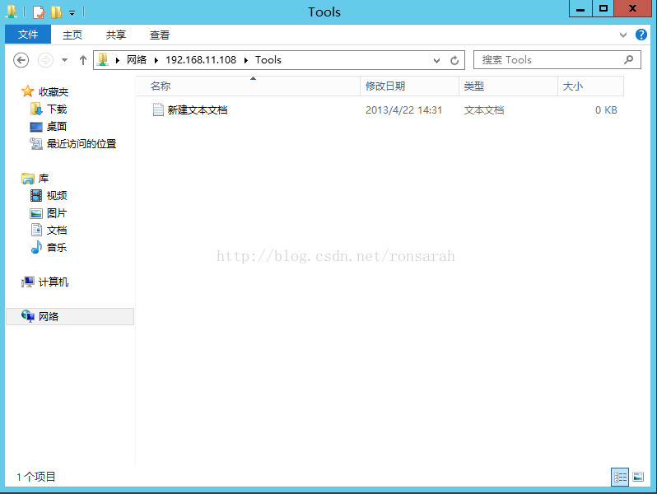Click the 库 libraries icon
657x494 pixels.
[x=28, y=179]
